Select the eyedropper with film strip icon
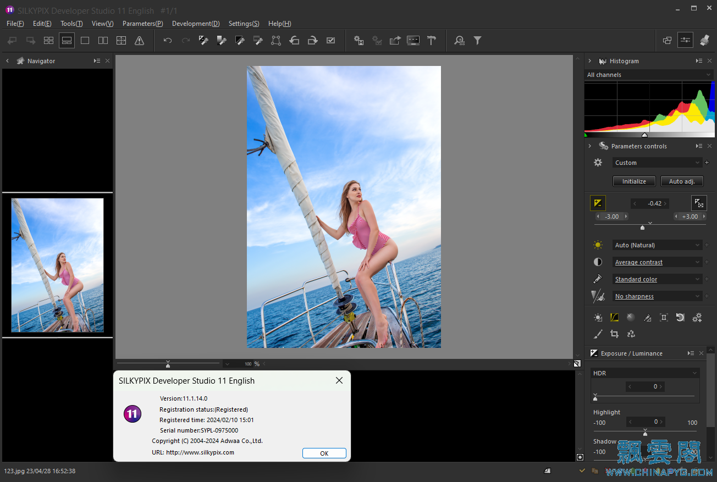 (258, 40)
